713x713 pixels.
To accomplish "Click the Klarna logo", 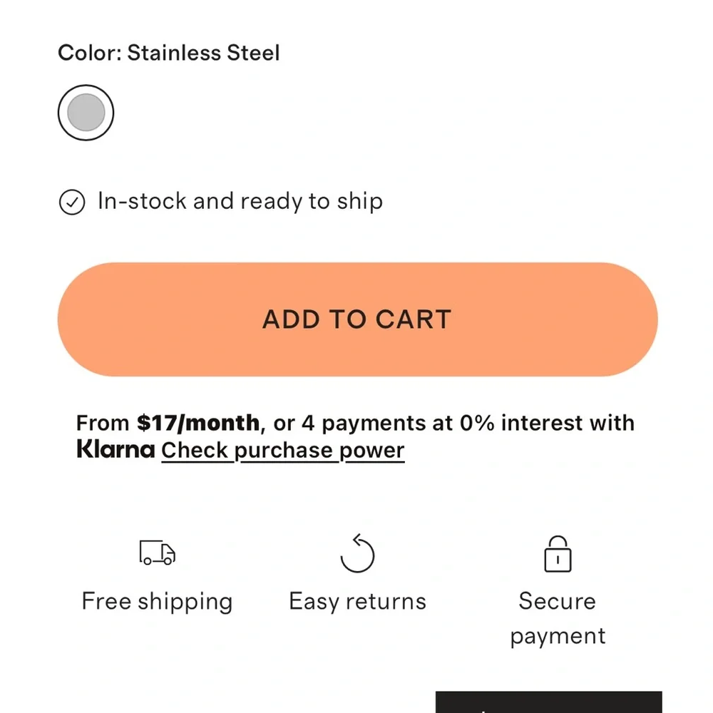I will click(116, 449).
